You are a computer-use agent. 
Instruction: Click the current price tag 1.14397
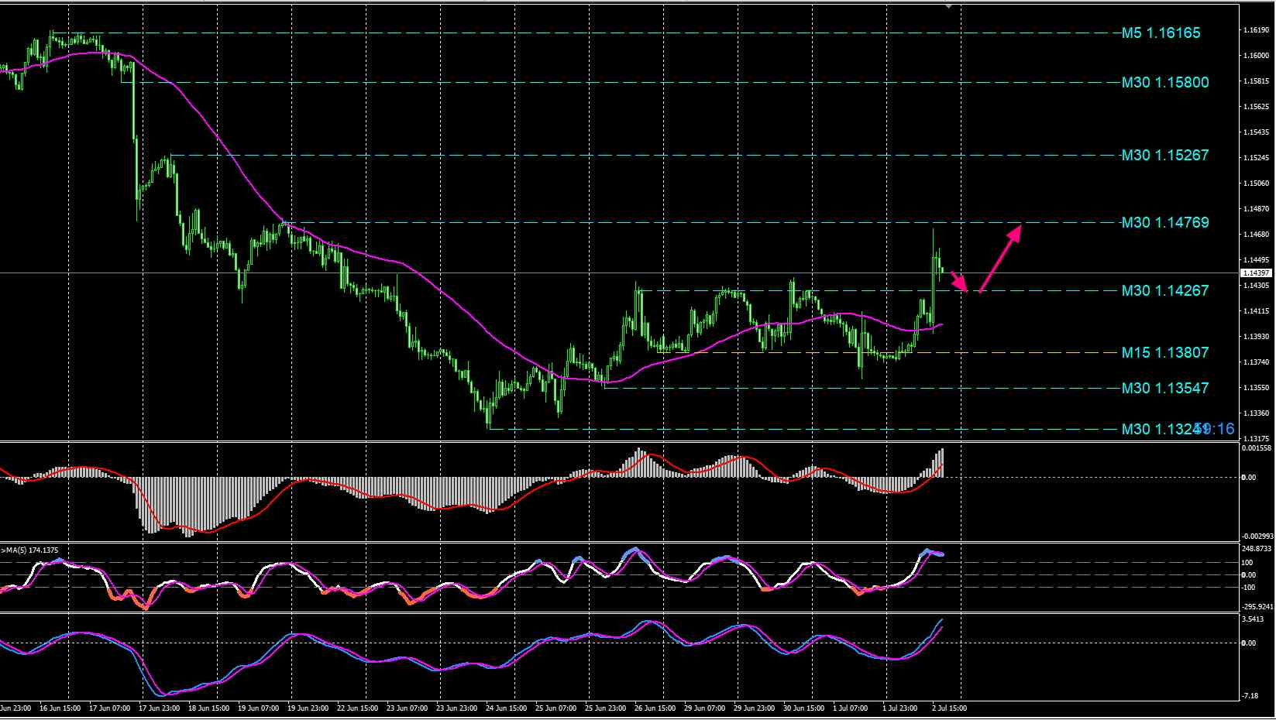pyautogui.click(x=1256, y=273)
